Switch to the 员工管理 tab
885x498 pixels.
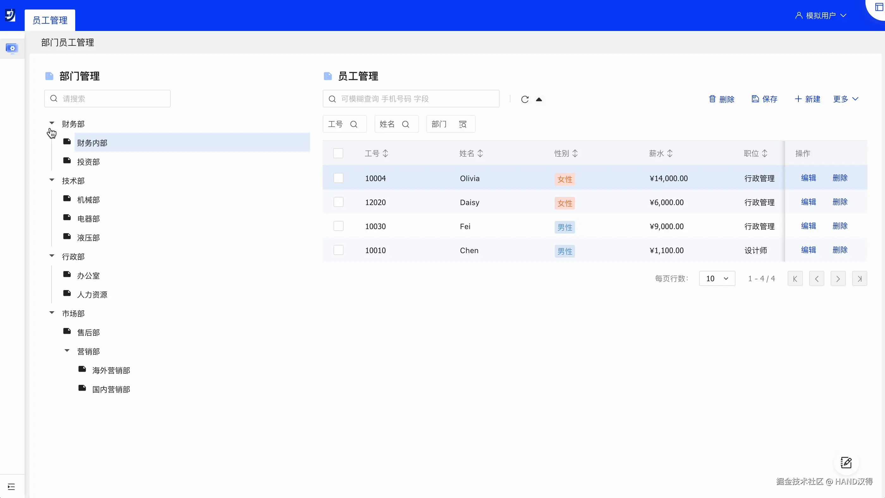pos(50,20)
